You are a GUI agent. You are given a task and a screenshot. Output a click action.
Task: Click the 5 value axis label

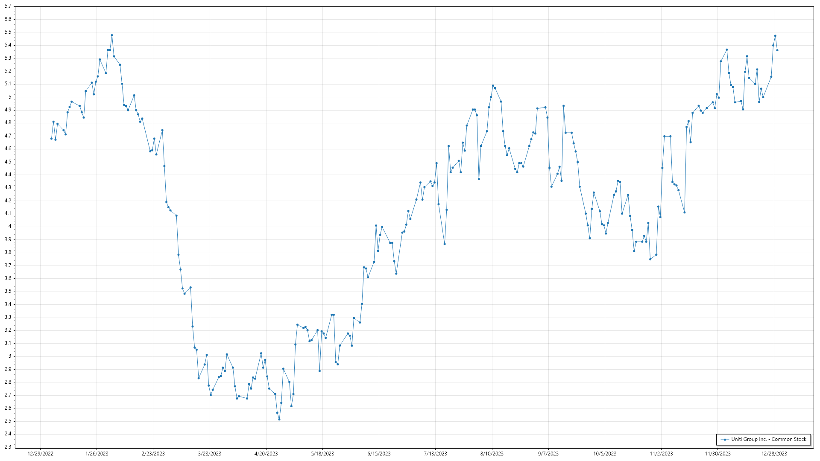point(10,97)
